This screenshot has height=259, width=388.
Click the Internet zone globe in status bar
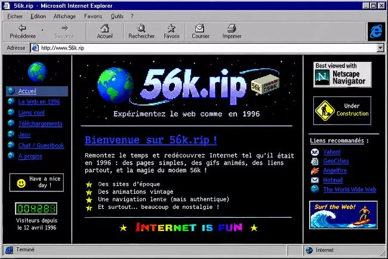pyautogui.click(x=309, y=250)
